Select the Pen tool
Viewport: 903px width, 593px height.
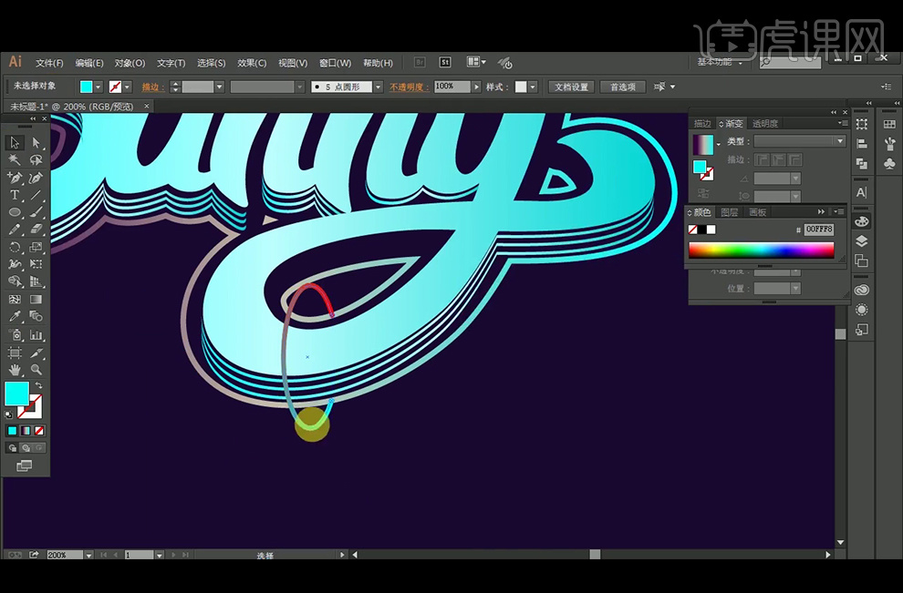click(x=15, y=178)
